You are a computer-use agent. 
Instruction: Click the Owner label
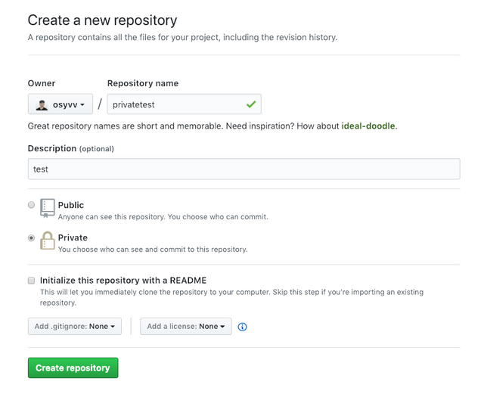pyautogui.click(x=42, y=83)
